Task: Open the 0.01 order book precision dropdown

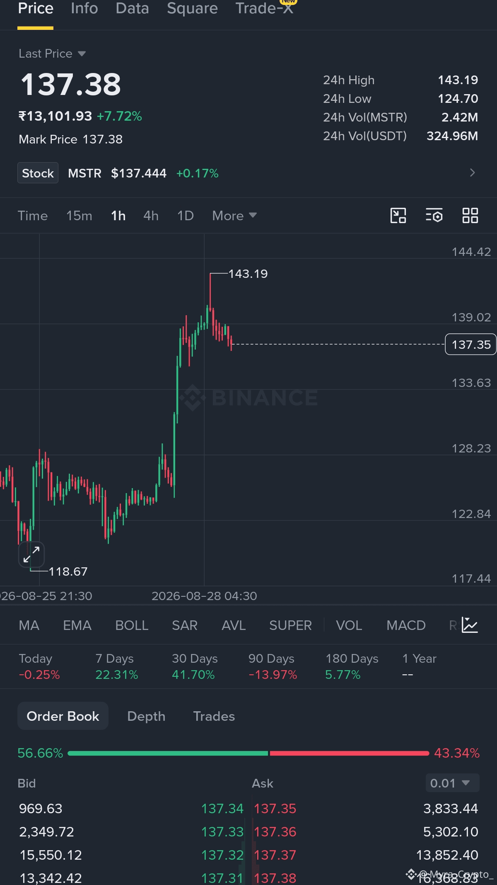Action: pos(452,783)
